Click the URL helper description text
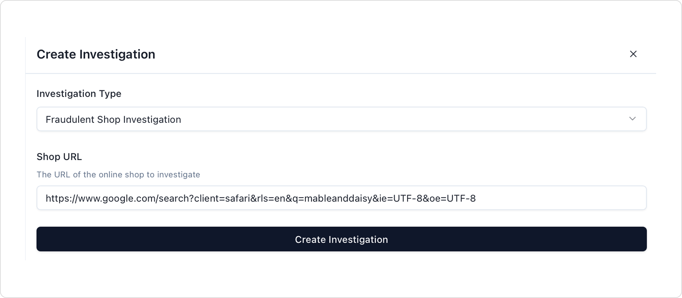The width and height of the screenshot is (682, 298). (119, 174)
